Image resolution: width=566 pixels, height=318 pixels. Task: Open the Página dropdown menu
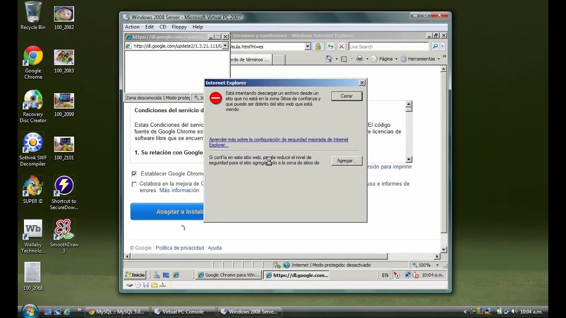tap(384, 59)
